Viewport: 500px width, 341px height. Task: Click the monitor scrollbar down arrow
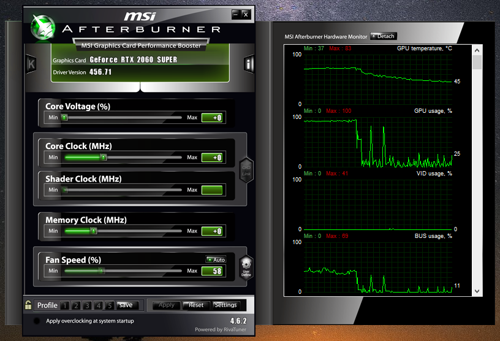tap(477, 291)
